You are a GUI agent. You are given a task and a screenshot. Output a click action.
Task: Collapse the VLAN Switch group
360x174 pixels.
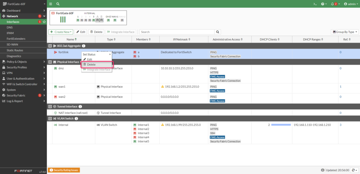(50, 119)
